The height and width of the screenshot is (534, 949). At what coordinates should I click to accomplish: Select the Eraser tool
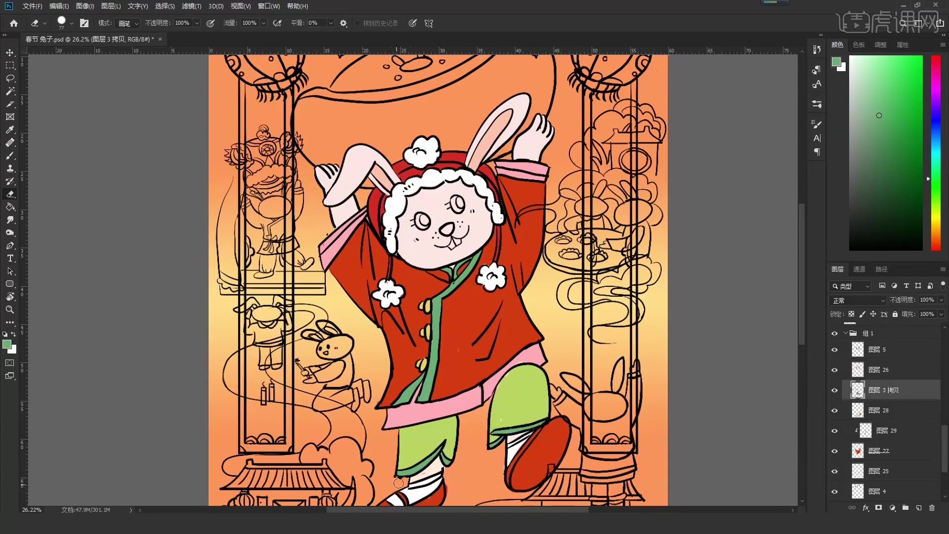tap(10, 194)
